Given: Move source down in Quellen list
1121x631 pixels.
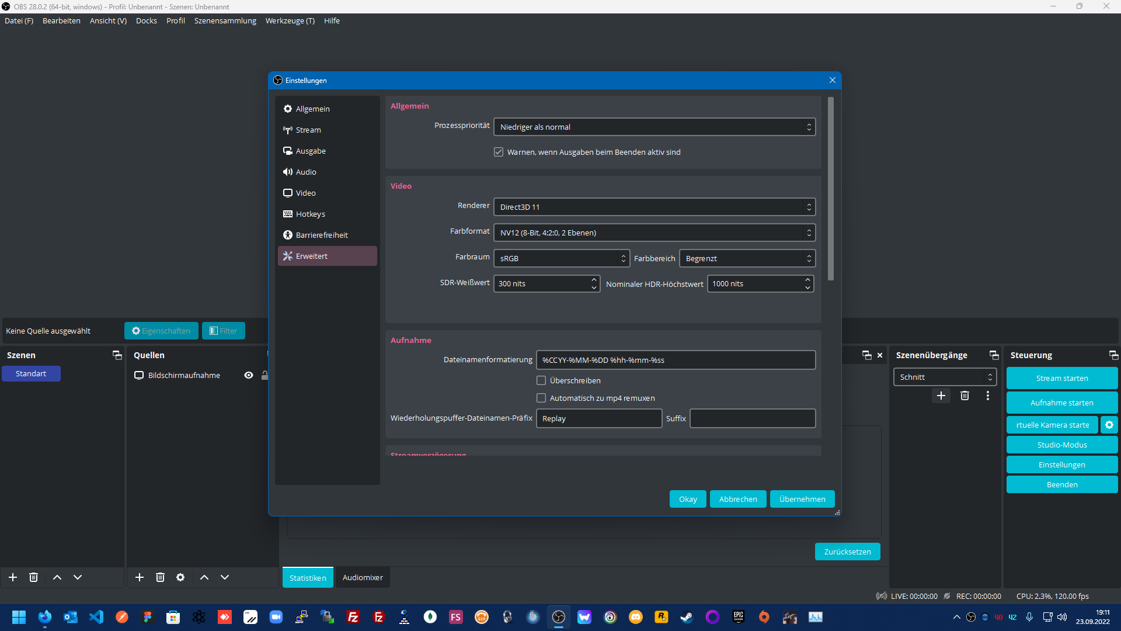Looking at the screenshot, I should click(x=225, y=577).
